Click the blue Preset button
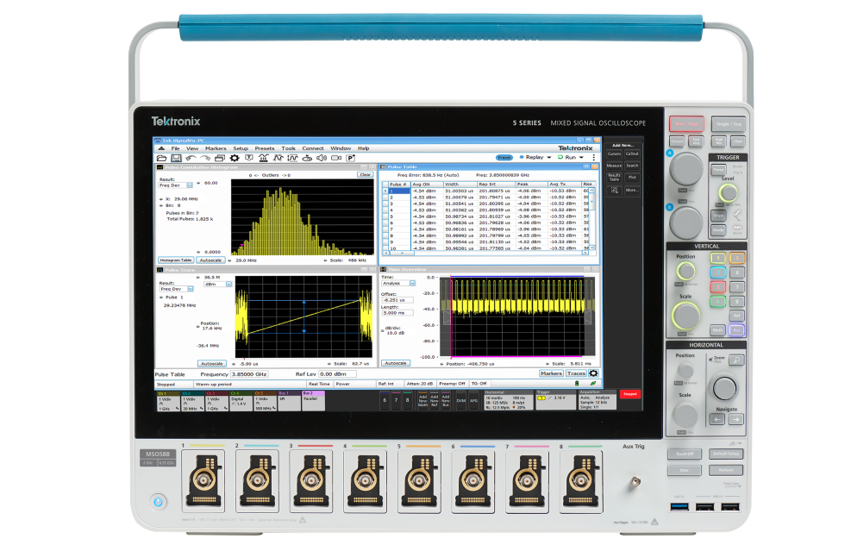The height and width of the screenshot is (545, 851). 504,158
